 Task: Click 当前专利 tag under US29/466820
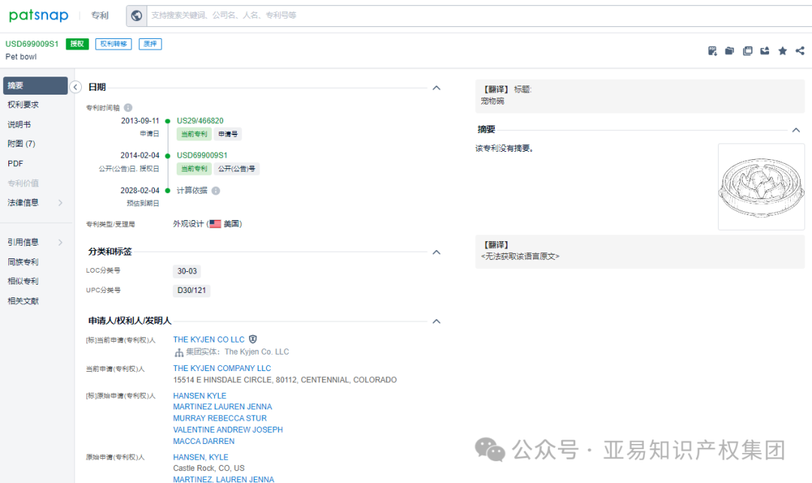(x=194, y=134)
